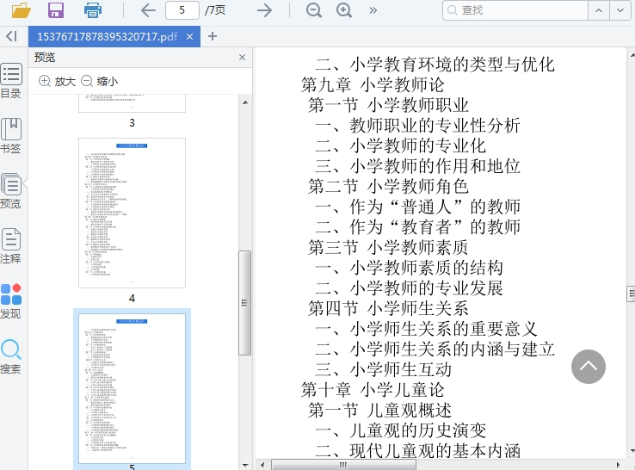Open the 搜索 search sidebar panel
635x470 pixels.
[11, 356]
